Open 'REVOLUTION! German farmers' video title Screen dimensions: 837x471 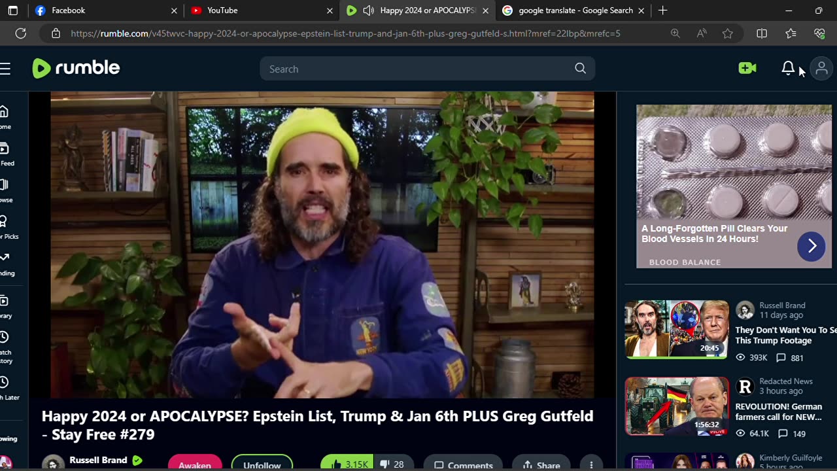778,411
